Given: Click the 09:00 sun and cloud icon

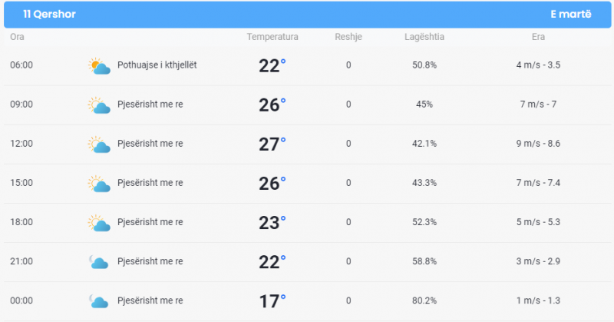Looking at the screenshot, I should (x=99, y=105).
